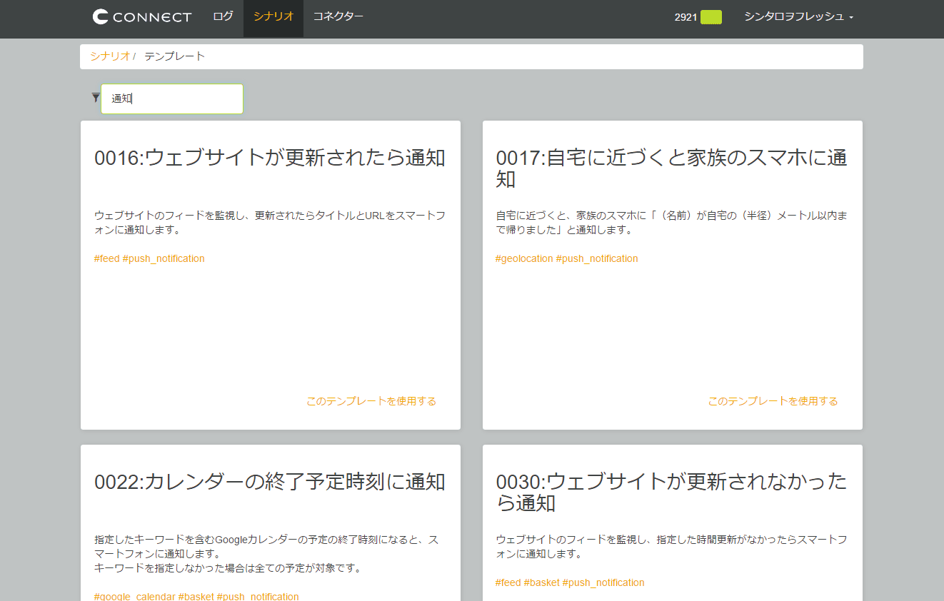Click #push_notification tag in card 0017

(x=597, y=258)
